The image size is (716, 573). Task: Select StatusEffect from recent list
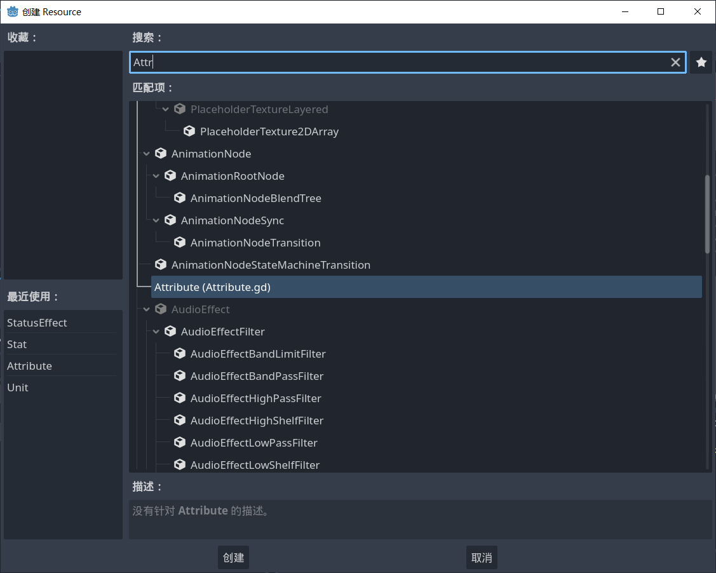click(x=37, y=323)
